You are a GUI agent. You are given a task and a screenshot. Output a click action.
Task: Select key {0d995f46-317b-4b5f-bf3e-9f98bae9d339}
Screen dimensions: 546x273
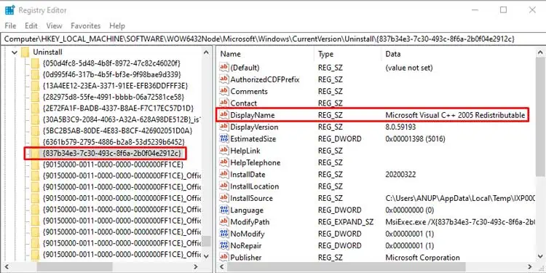(112, 74)
